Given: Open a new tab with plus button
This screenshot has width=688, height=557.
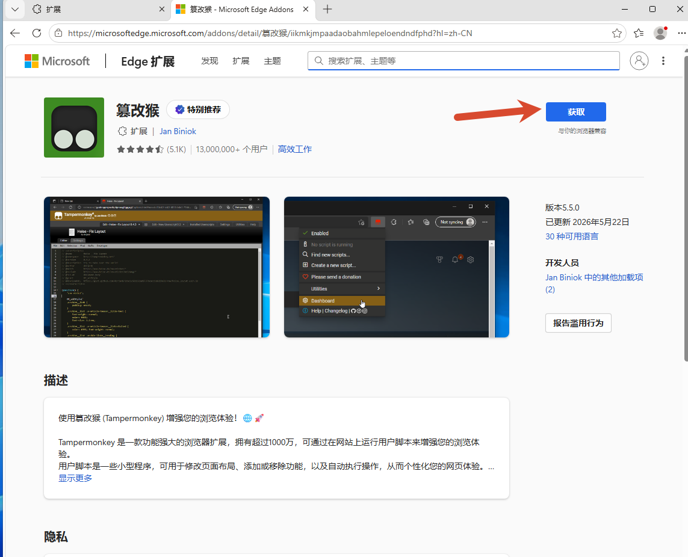Looking at the screenshot, I should coord(327,9).
